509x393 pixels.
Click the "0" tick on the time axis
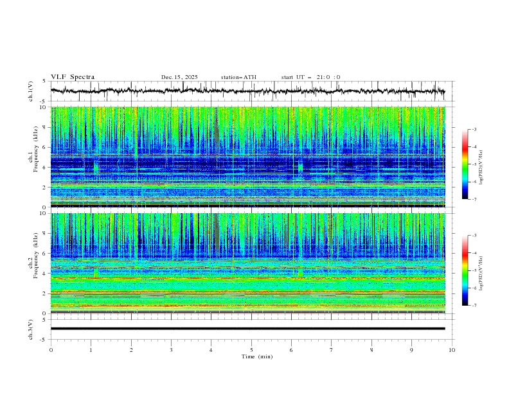coord(51,350)
